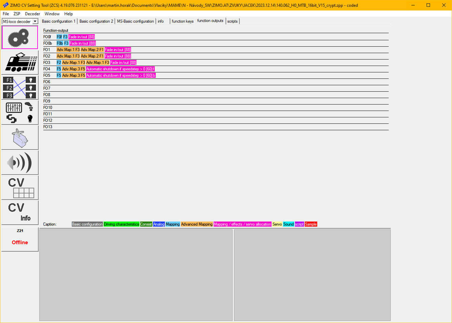The image size is (452, 323).
Task: Click Automatic shutdown effect on FO4 row
Action: pyautogui.click(x=120, y=69)
